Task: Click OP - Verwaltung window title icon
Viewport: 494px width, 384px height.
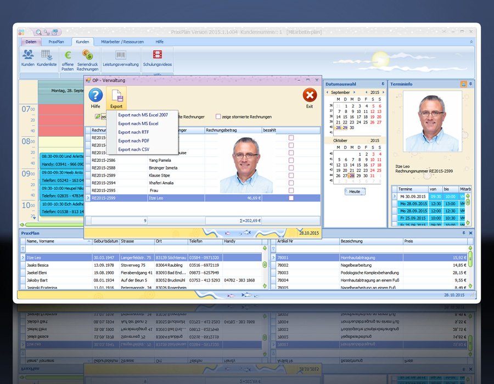Action: [x=88, y=80]
